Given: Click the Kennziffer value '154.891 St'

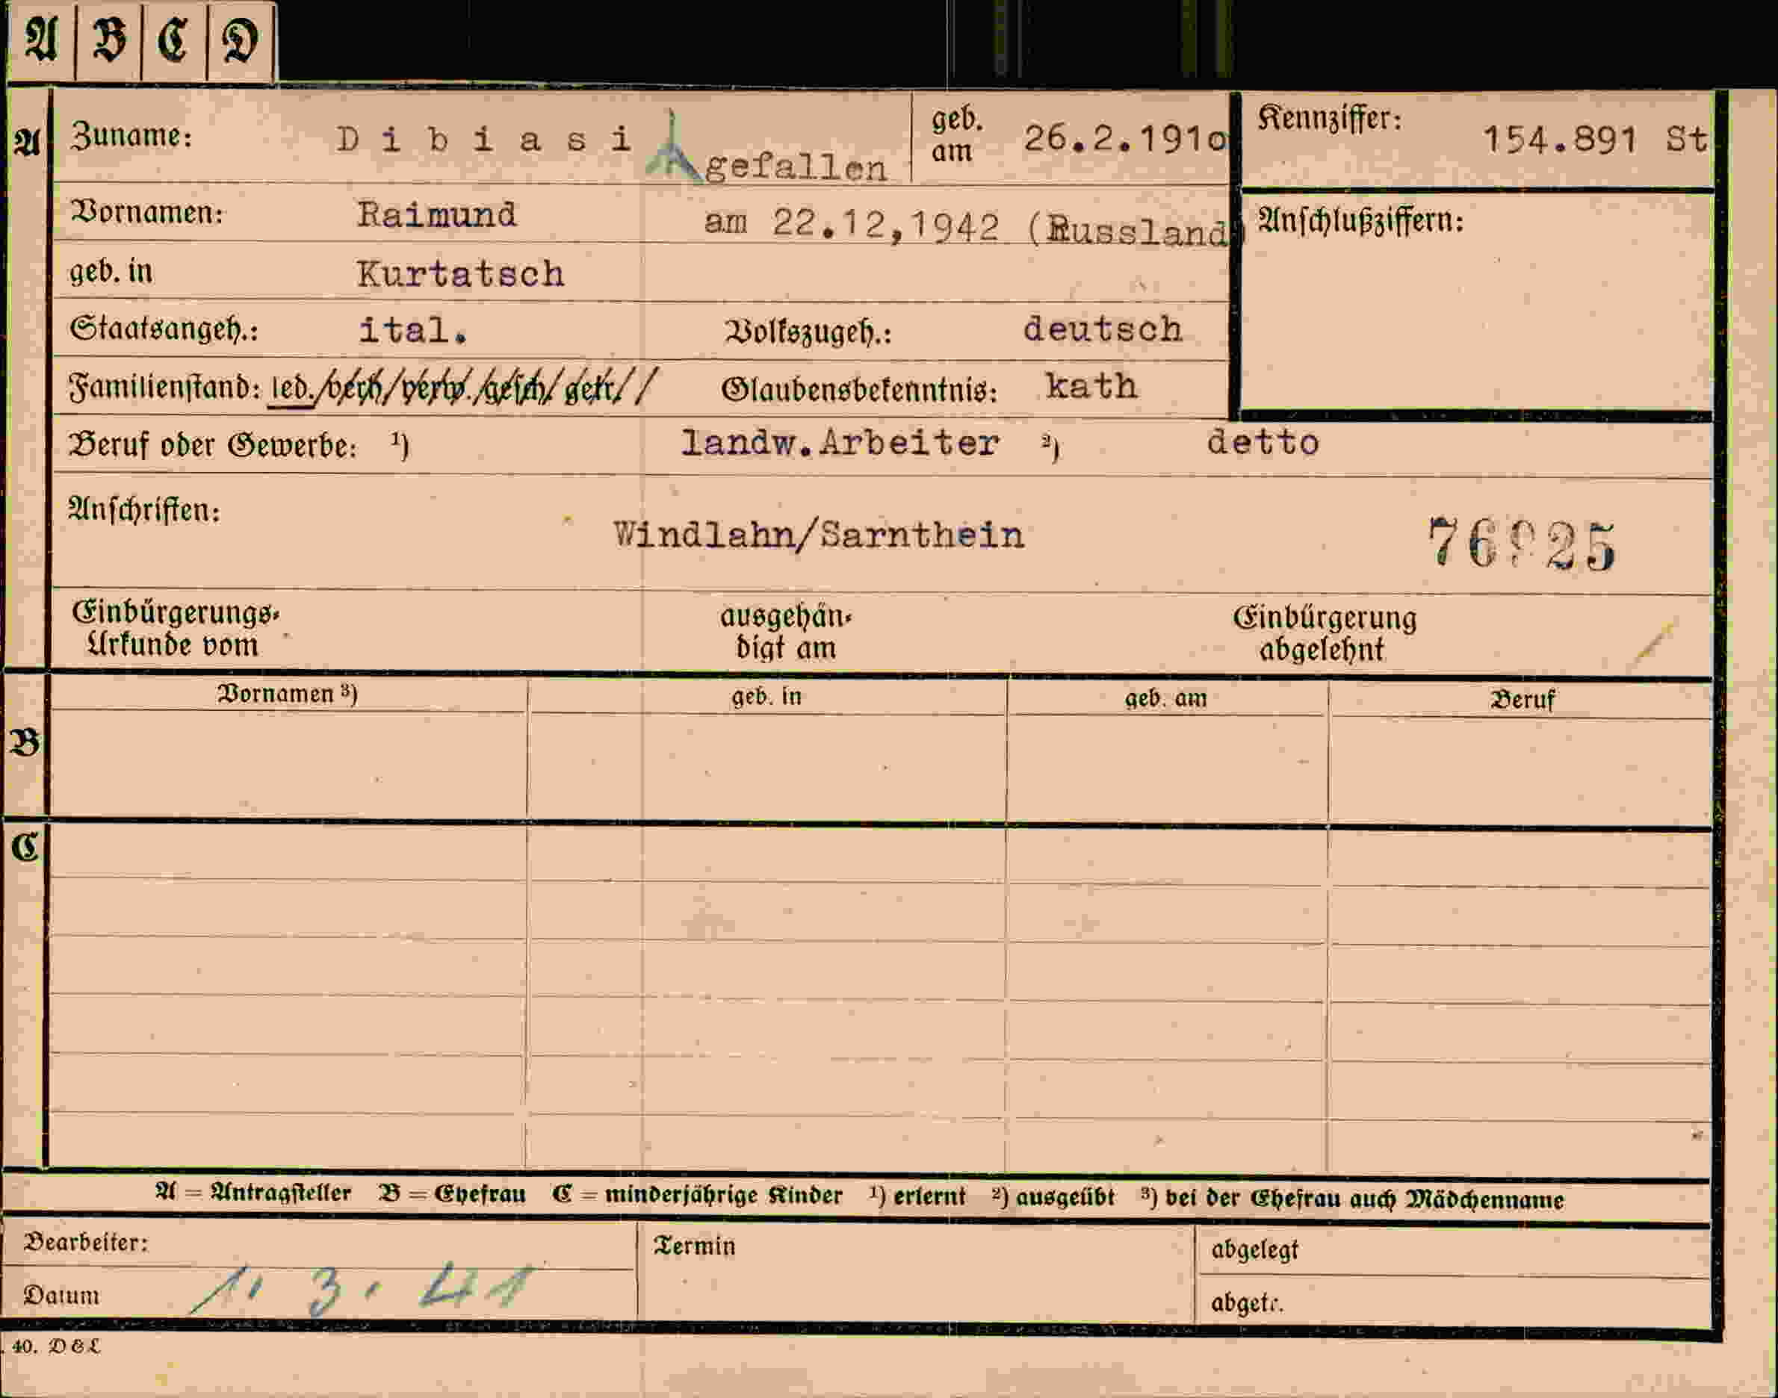Looking at the screenshot, I should click(x=1596, y=139).
